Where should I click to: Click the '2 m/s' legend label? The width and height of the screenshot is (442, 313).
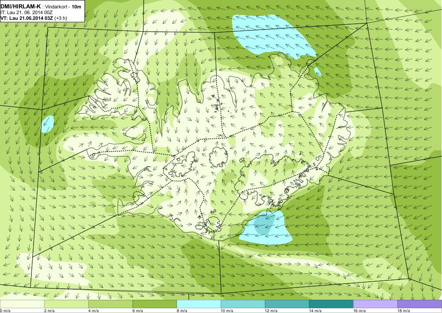click(x=50, y=311)
